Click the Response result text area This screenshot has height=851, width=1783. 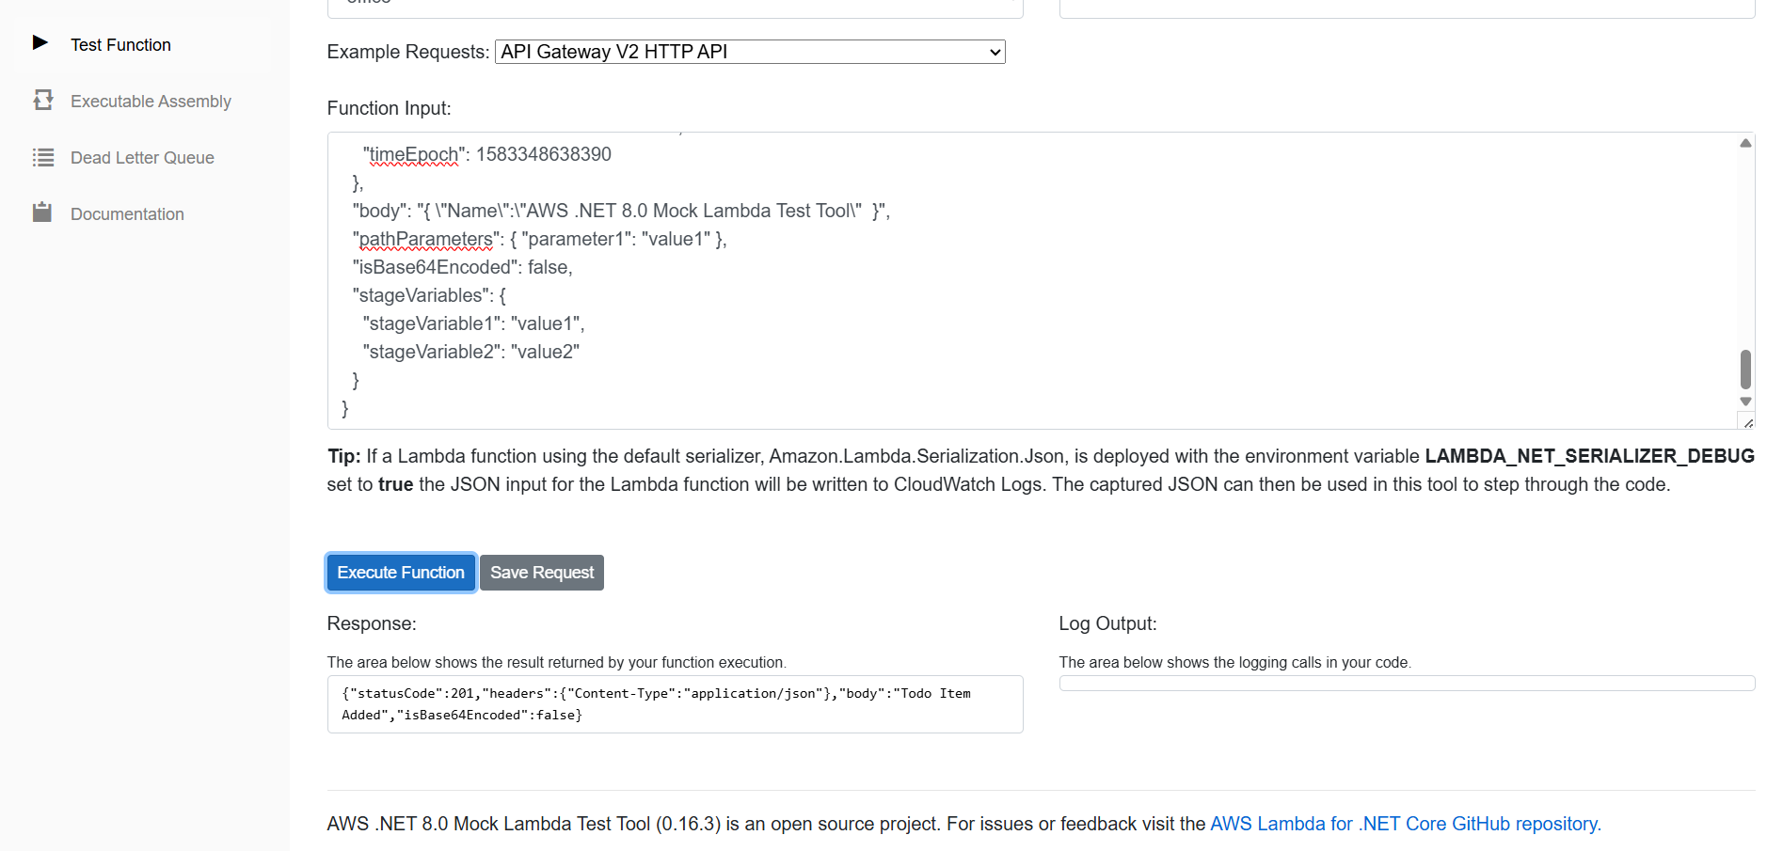[674, 703]
